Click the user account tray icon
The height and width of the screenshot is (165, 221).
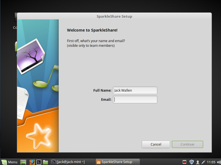(198, 162)
